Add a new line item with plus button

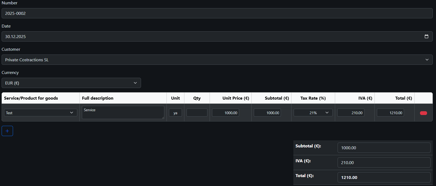pos(7,131)
